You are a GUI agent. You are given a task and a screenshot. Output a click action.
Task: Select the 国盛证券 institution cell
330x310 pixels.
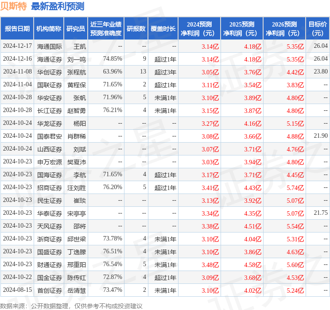pos(50,252)
